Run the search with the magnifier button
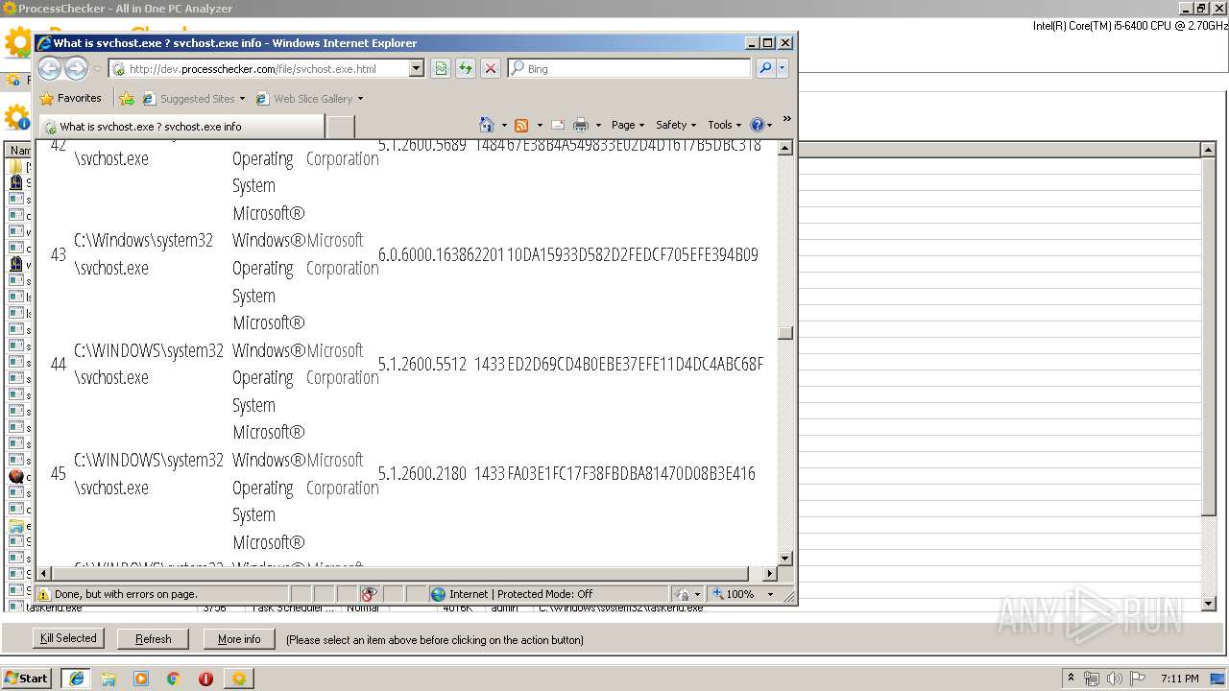Viewport: 1229px width, 691px height. point(765,68)
